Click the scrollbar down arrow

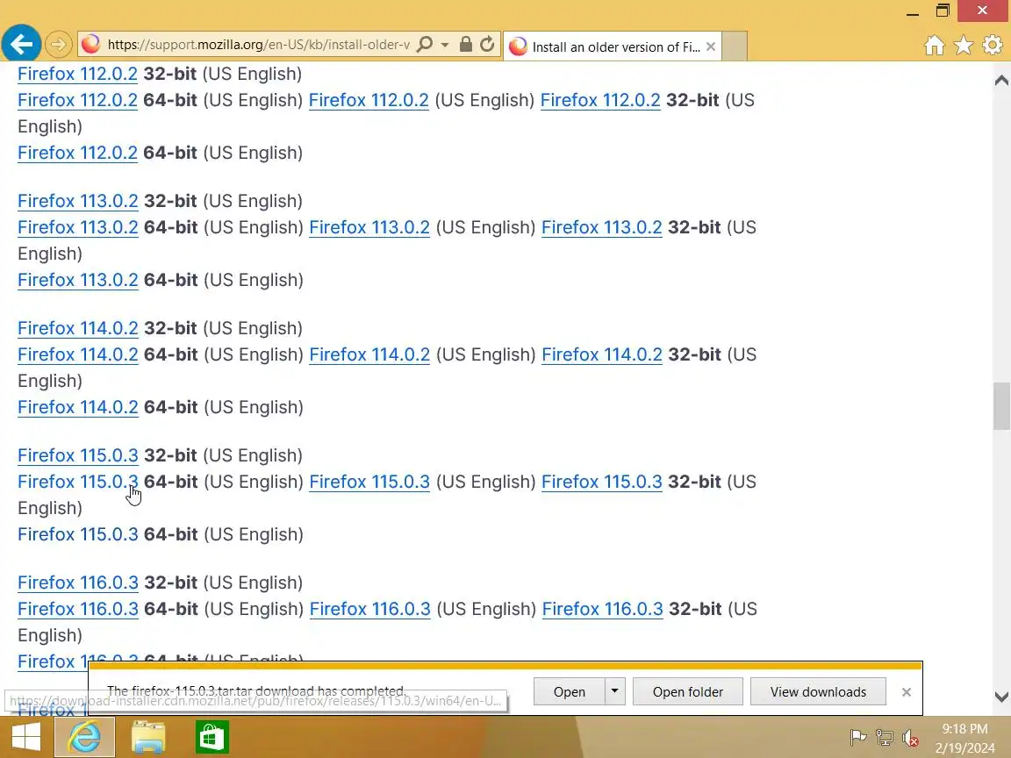[1001, 696]
